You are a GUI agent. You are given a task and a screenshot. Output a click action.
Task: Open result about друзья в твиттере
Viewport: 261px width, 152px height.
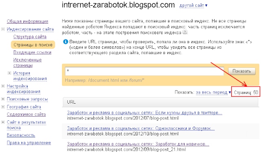pos(144,113)
